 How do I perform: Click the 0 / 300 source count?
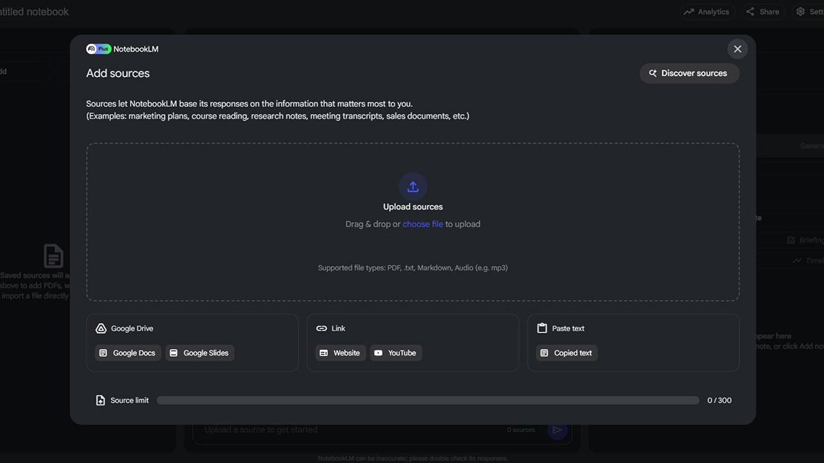719,400
